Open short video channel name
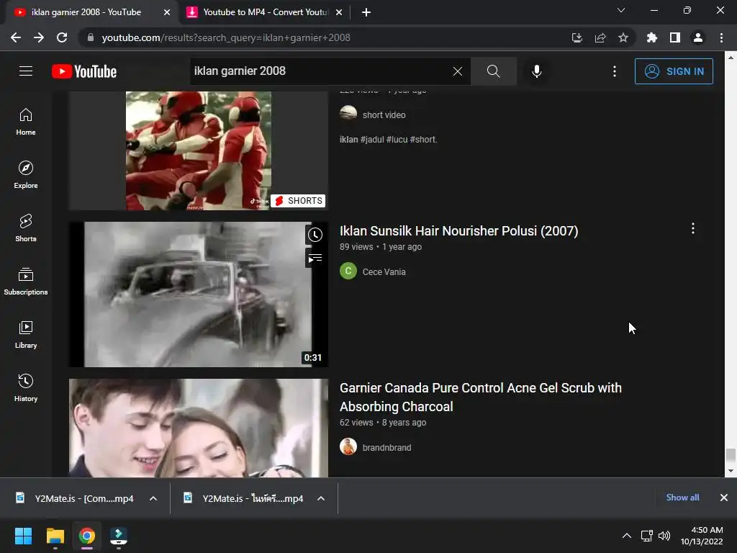 click(x=384, y=114)
